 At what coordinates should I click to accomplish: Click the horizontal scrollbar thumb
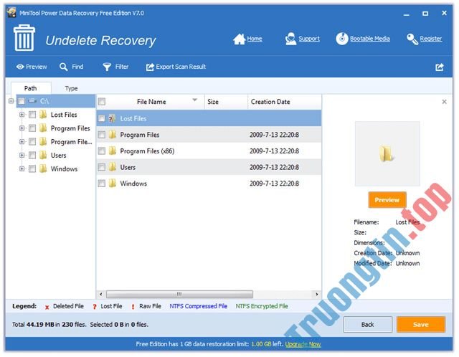(x=179, y=294)
